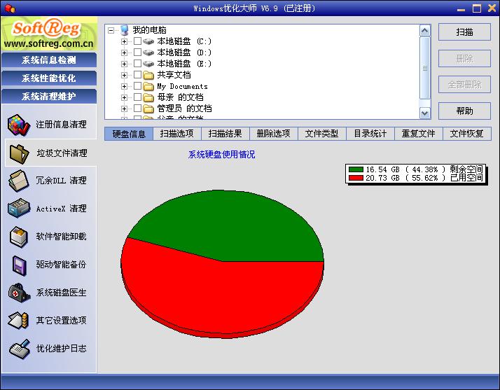Open the 其它设置选项 icon
This screenshot has height=390, width=500.
click(x=18, y=321)
